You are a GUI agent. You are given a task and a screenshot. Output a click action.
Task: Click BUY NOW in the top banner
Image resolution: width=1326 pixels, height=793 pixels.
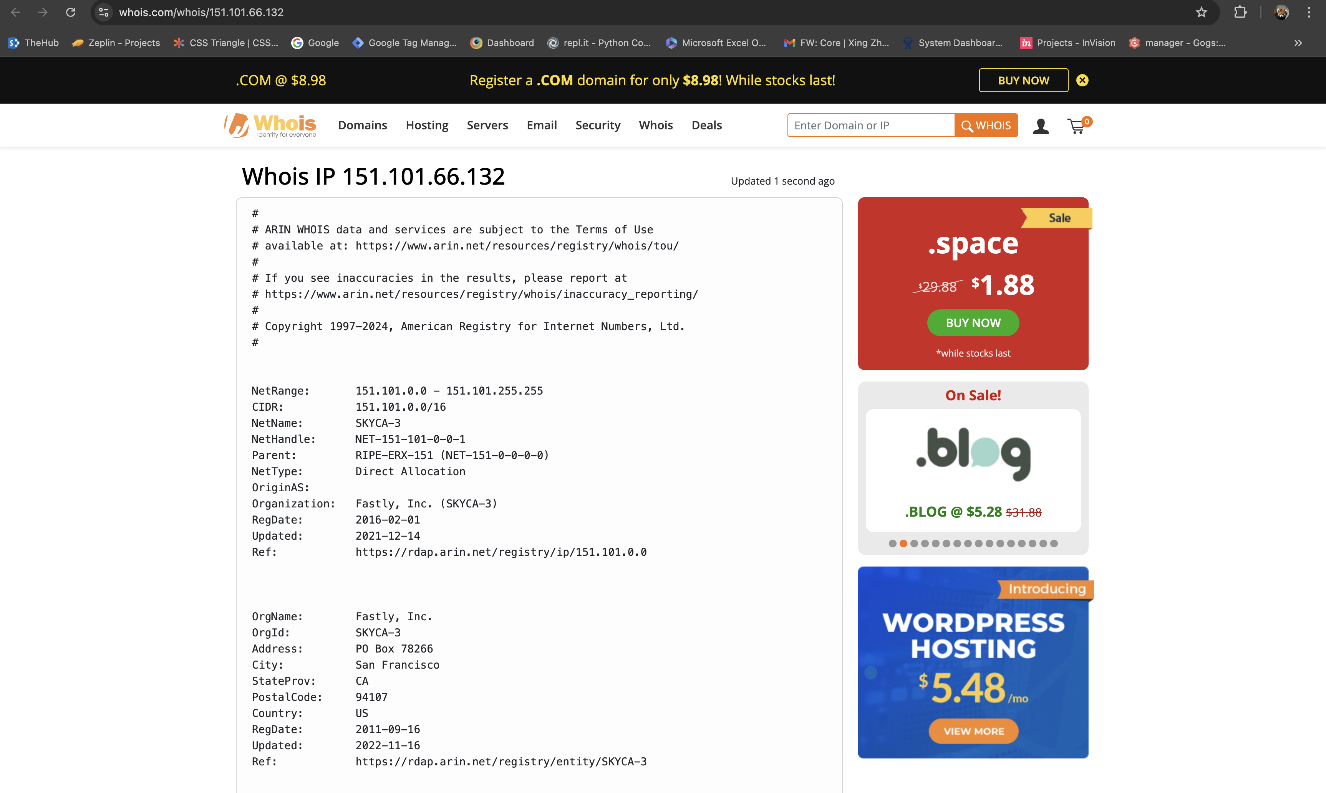tap(1023, 80)
